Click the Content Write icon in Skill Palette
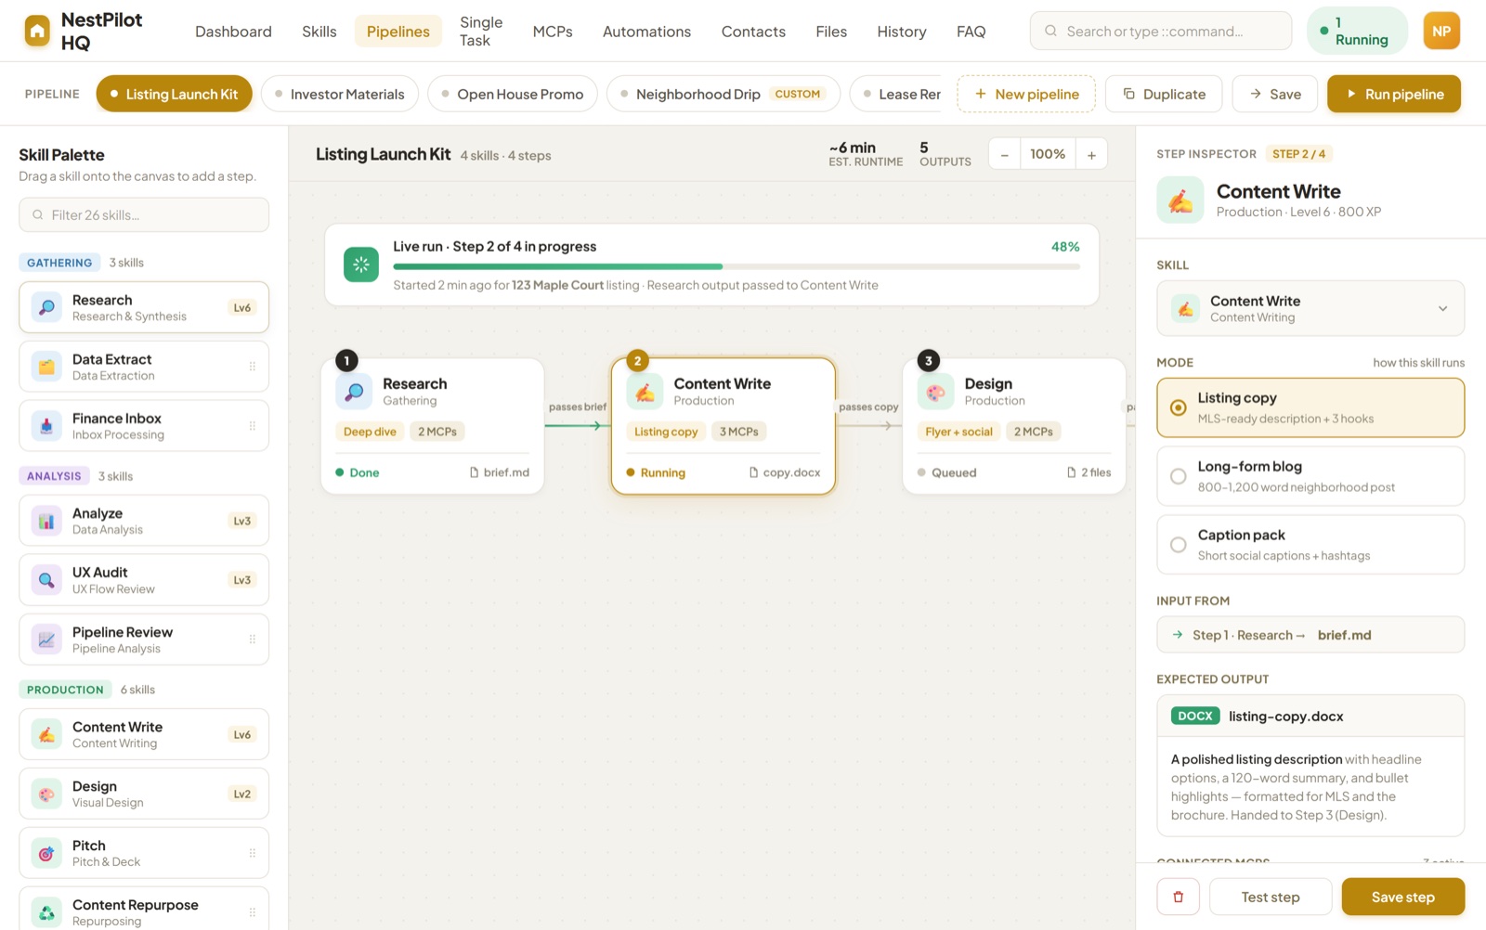 [x=46, y=734]
